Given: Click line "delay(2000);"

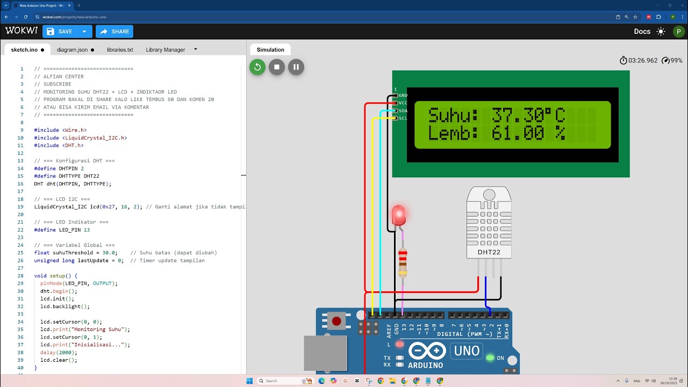Looking at the screenshot, I should pyautogui.click(x=59, y=352).
